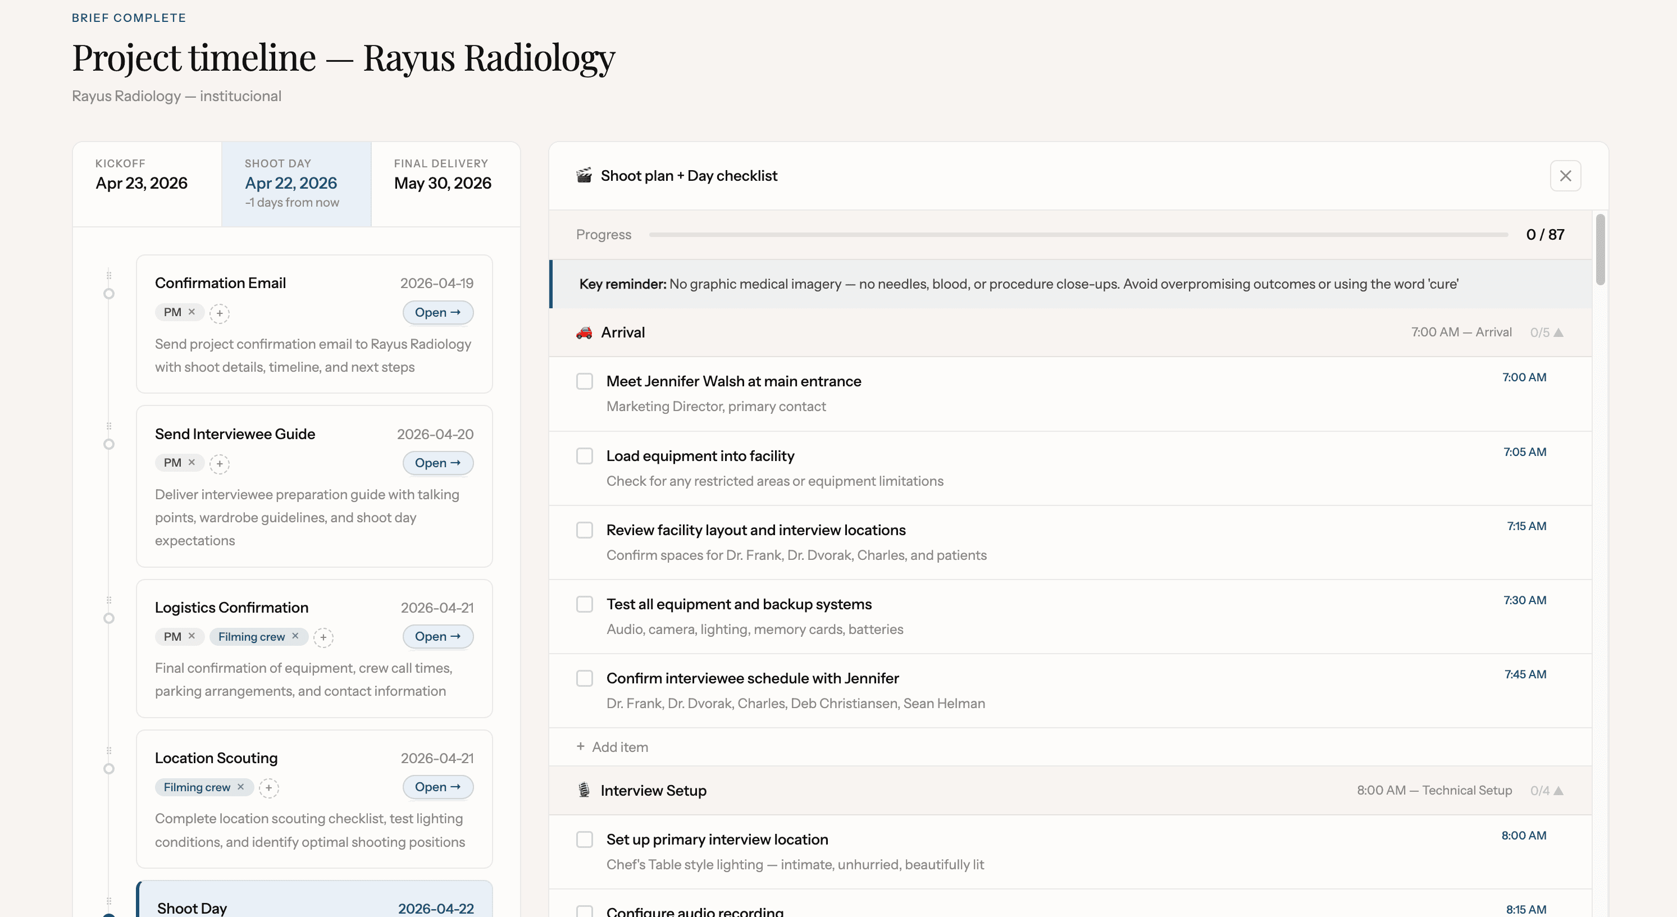
Task: Select the Final Delivery May 30, 2026 tab
Action: [x=446, y=184]
